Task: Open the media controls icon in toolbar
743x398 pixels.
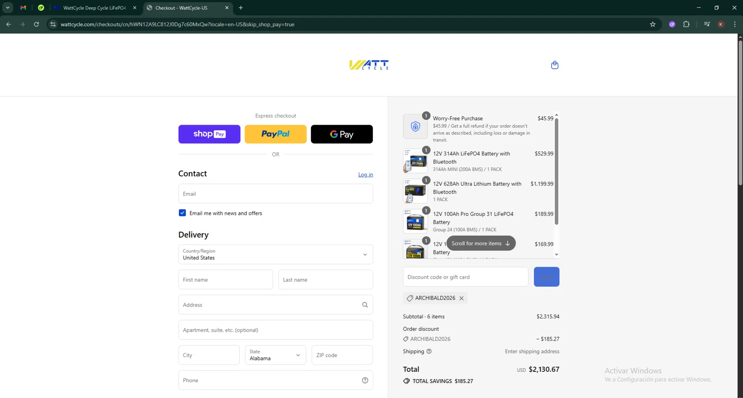Action: pos(707,24)
